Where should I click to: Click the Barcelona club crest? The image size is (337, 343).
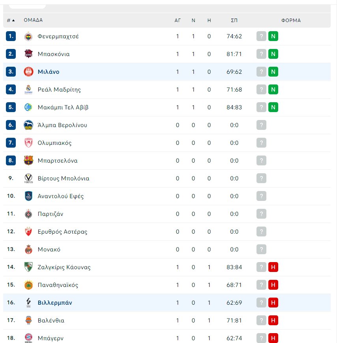(28, 161)
